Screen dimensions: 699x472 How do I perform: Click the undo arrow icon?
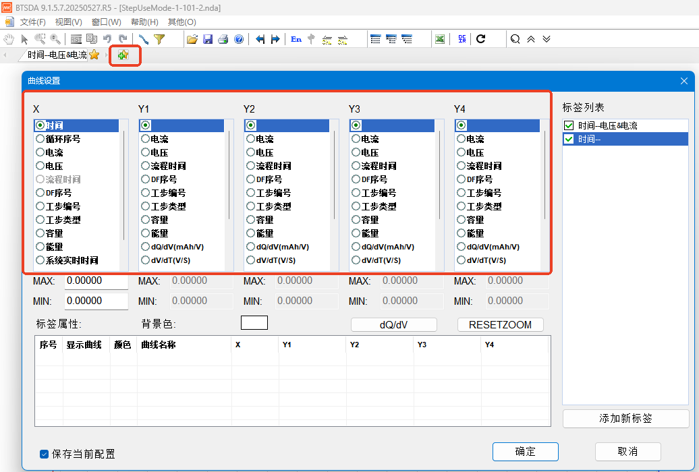coord(107,39)
